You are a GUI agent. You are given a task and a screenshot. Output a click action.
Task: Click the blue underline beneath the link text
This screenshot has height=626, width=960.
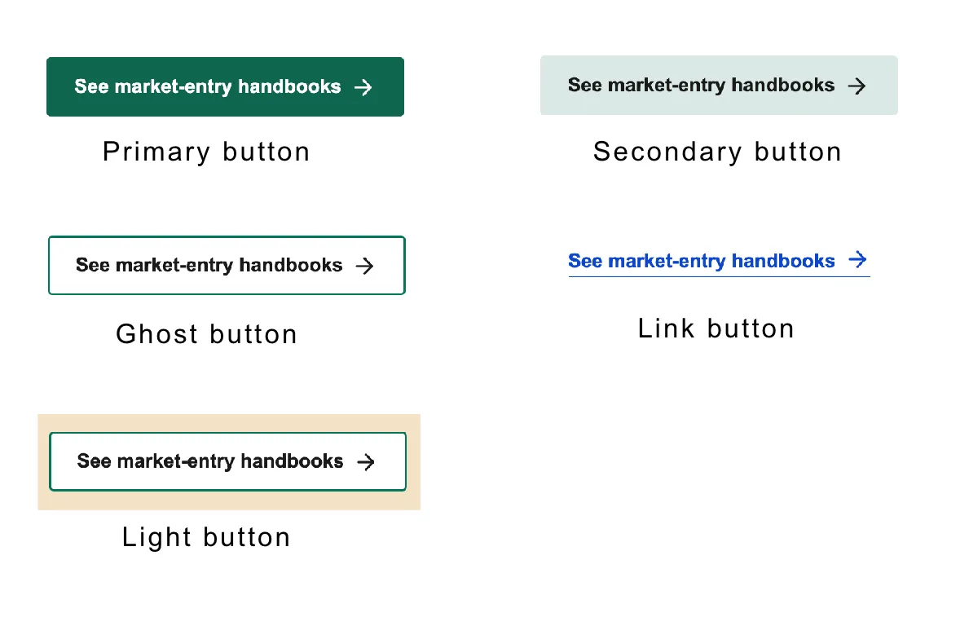719,276
